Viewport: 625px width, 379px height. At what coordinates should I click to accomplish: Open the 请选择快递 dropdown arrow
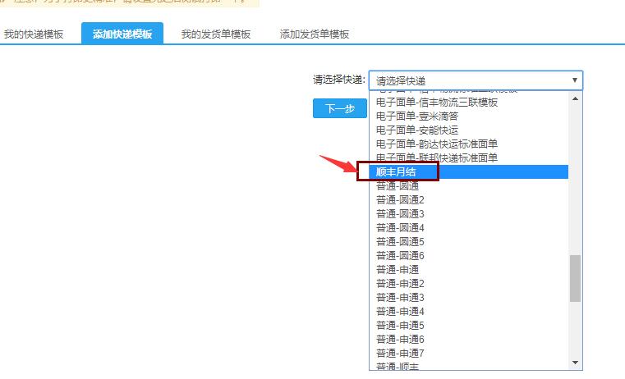click(x=575, y=80)
